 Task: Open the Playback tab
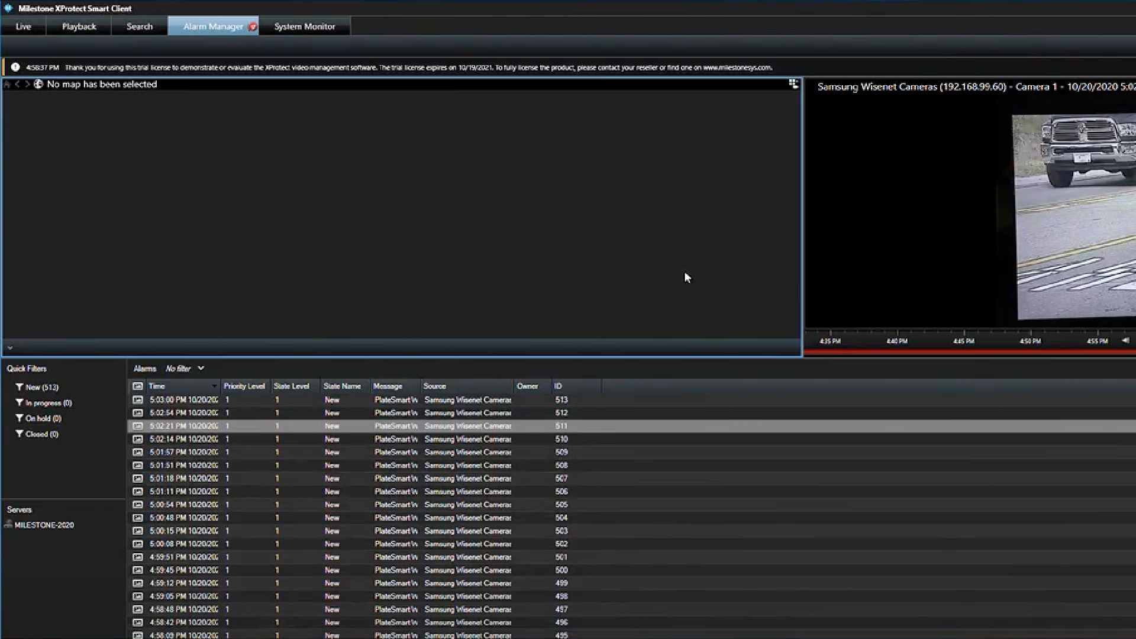coord(79,26)
